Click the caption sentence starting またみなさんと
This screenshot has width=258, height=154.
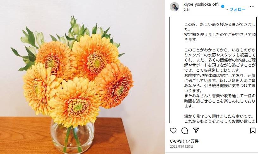[220, 101]
